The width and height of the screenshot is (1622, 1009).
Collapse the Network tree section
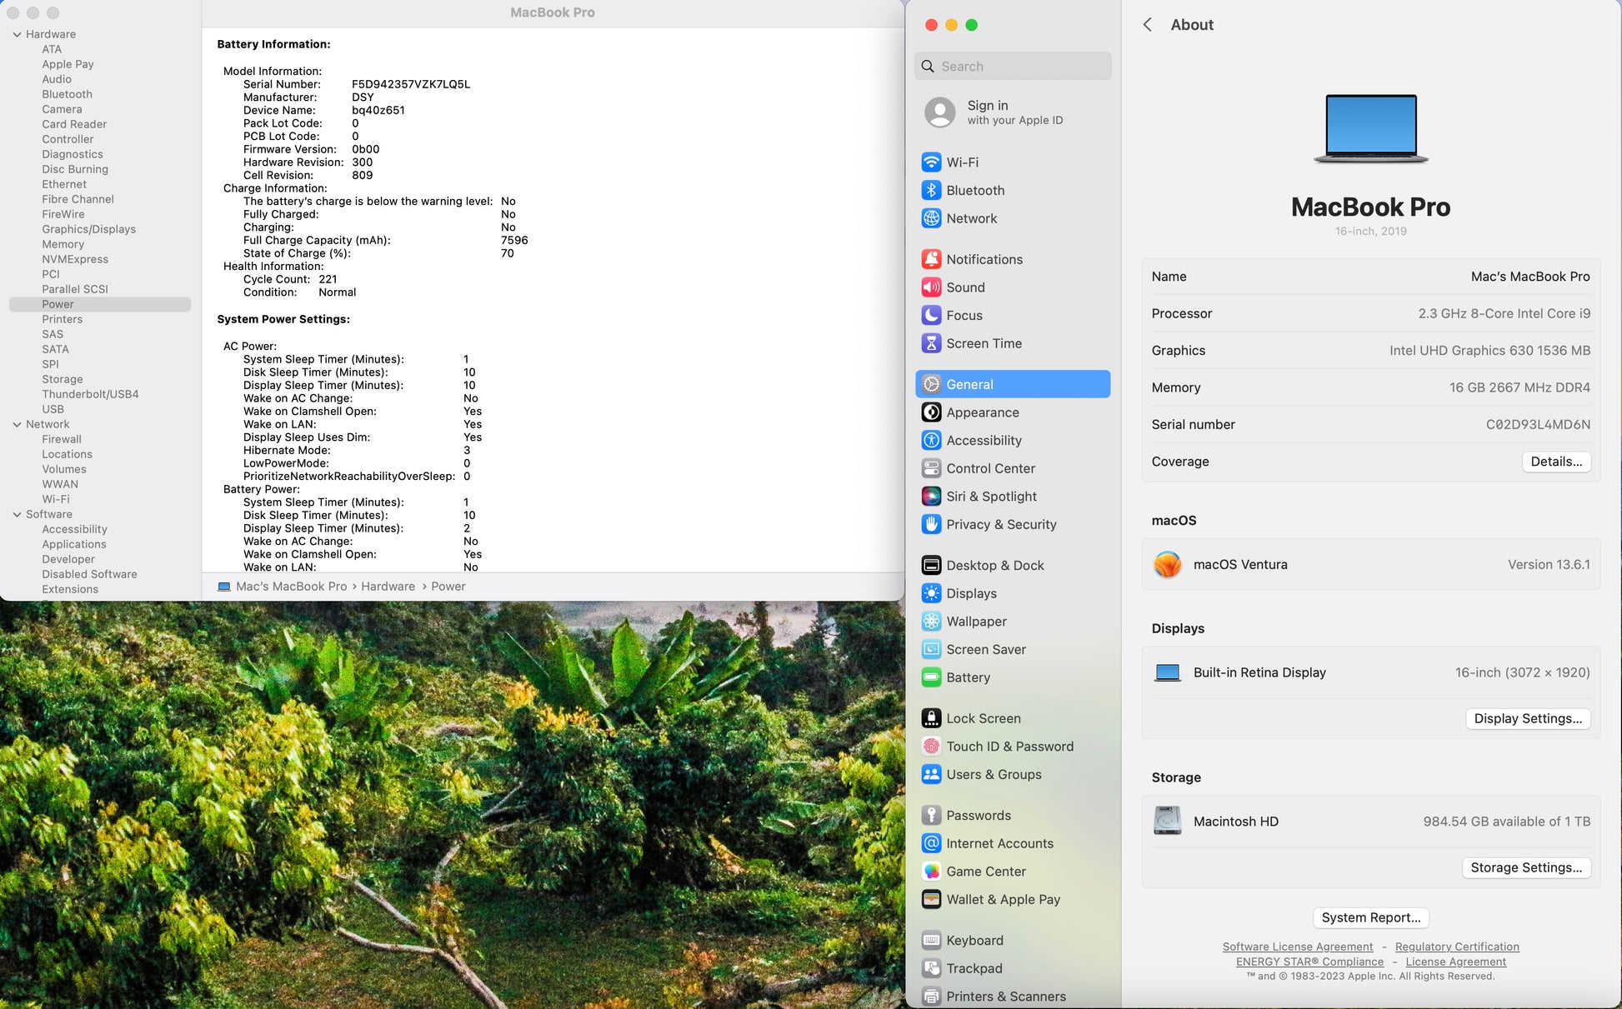click(17, 424)
